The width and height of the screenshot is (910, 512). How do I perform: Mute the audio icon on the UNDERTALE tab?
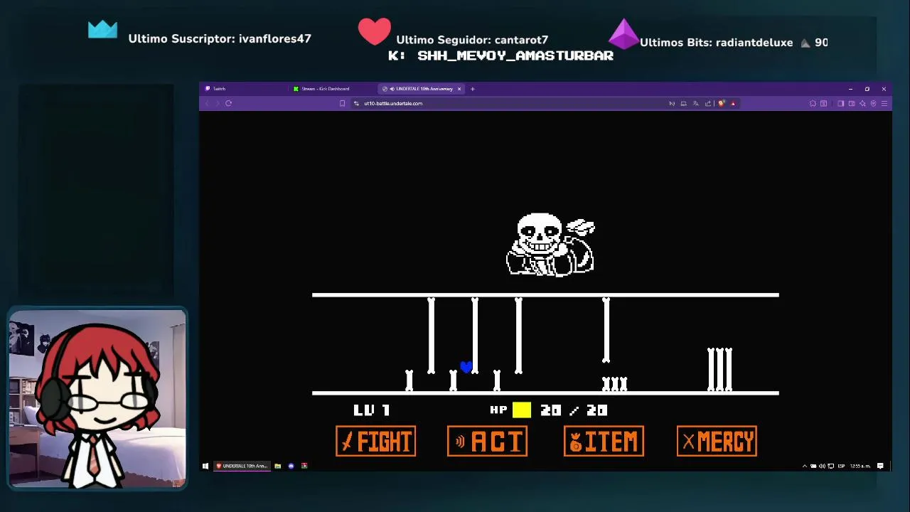392,89
